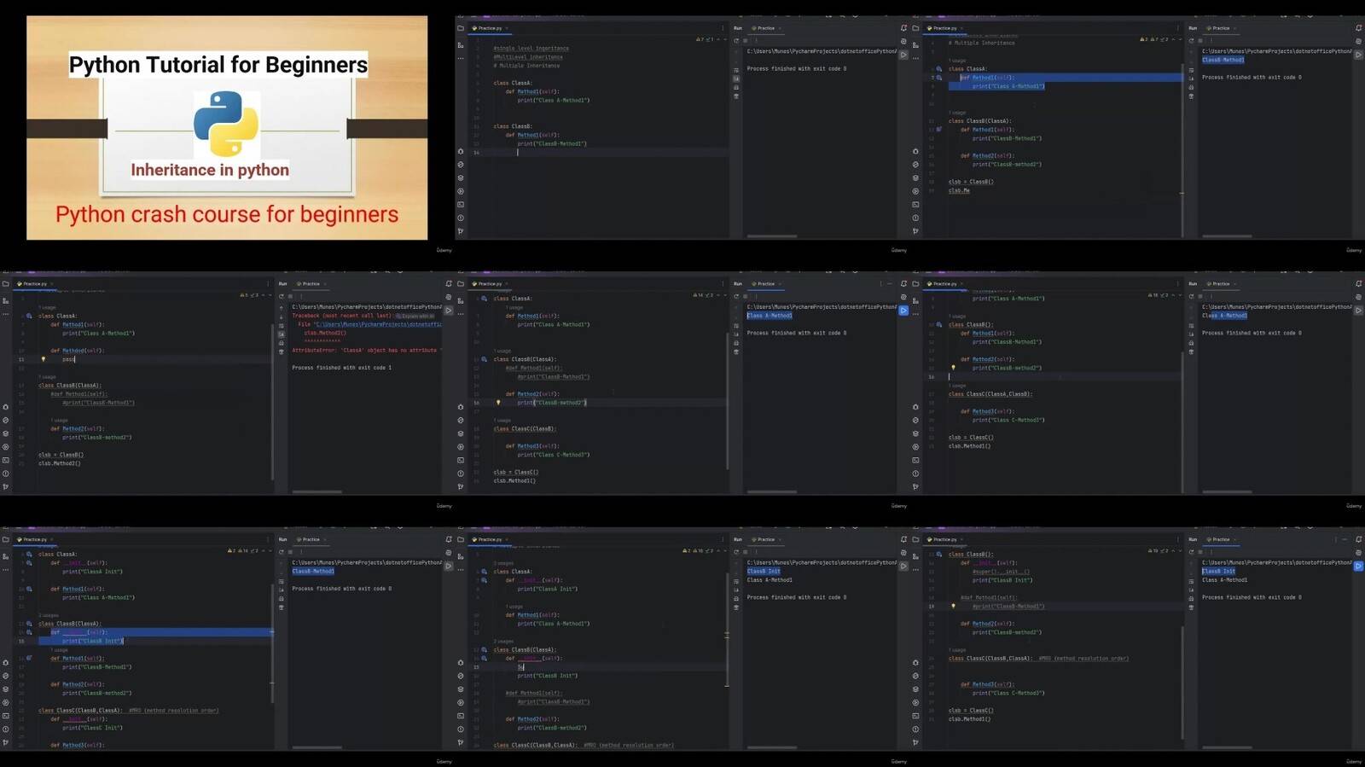
Task: Click lightbulb icon in super().__init__ frame
Action: click(953, 607)
